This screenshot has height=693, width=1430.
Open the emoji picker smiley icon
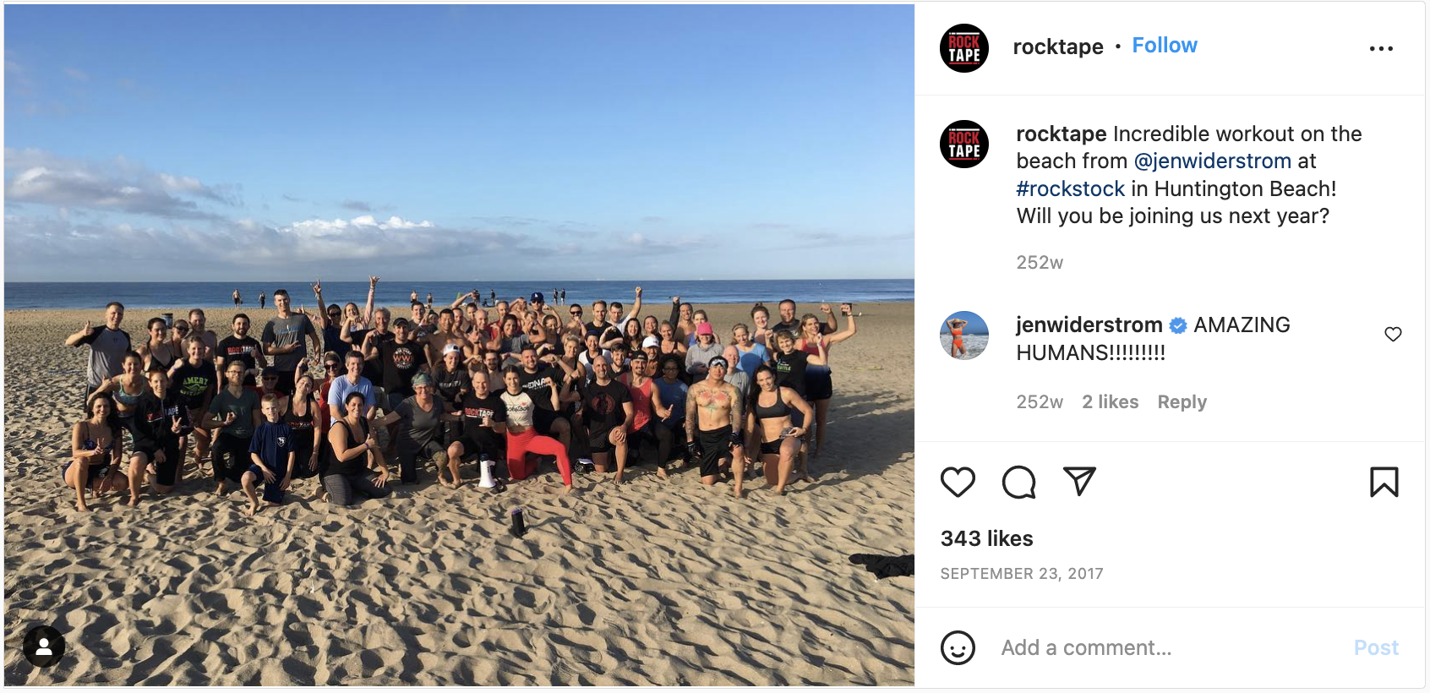click(x=958, y=648)
